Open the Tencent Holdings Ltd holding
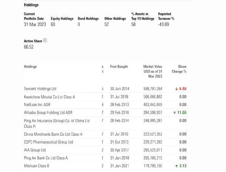Screen dimensions: 226x172 pos(40,89)
